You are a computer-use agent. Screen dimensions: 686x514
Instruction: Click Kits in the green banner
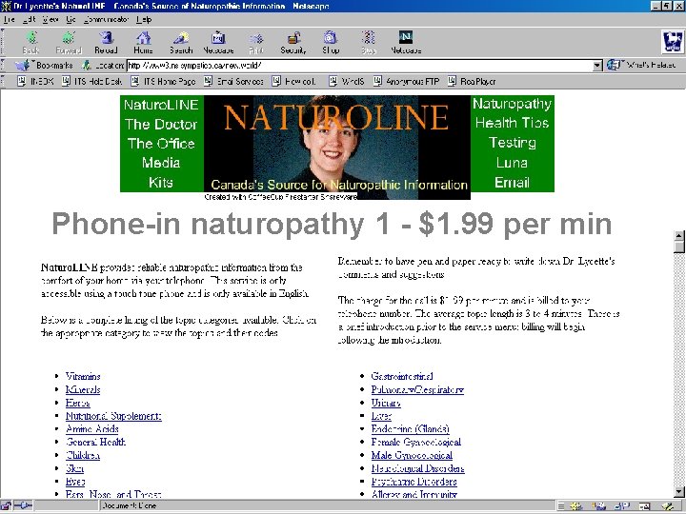(x=161, y=182)
